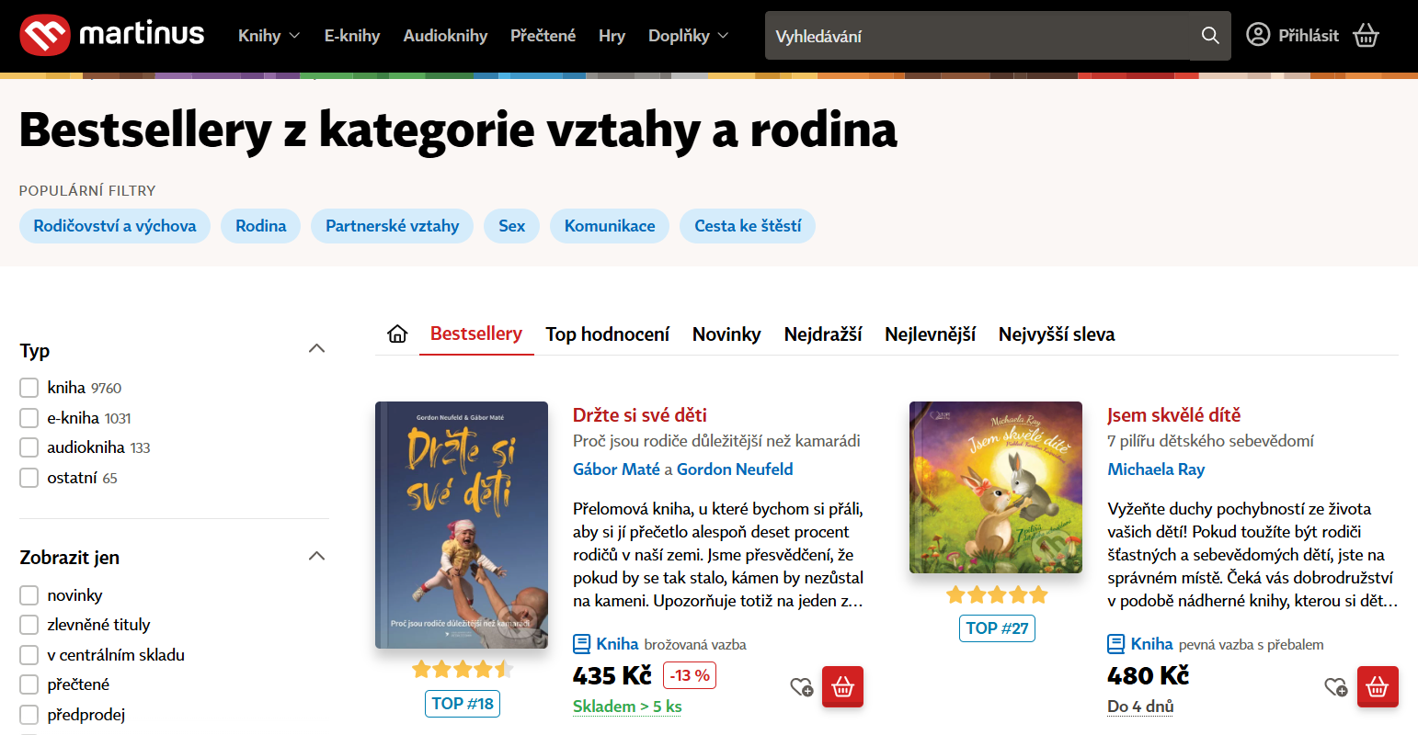Viewport: 1418px width, 735px height.
Task: Collapse the Zobrazit jen section
Action: 316,556
